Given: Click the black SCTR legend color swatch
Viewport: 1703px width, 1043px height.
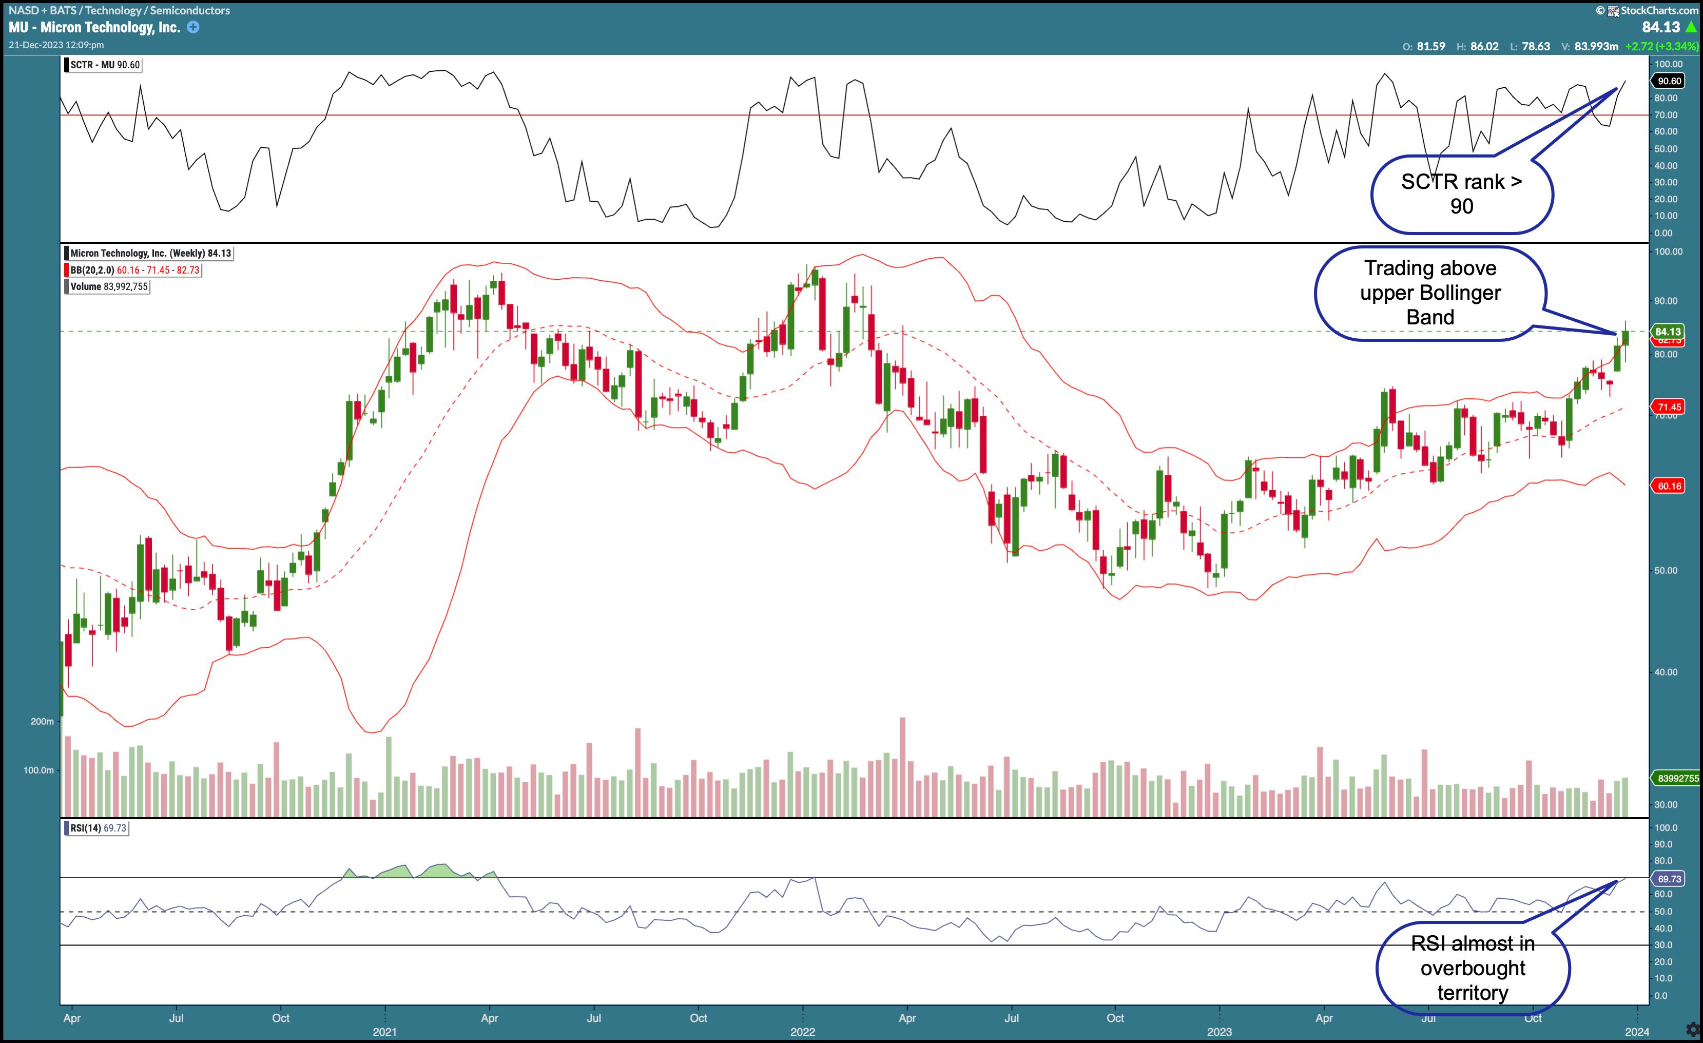Looking at the screenshot, I should tap(67, 65).
